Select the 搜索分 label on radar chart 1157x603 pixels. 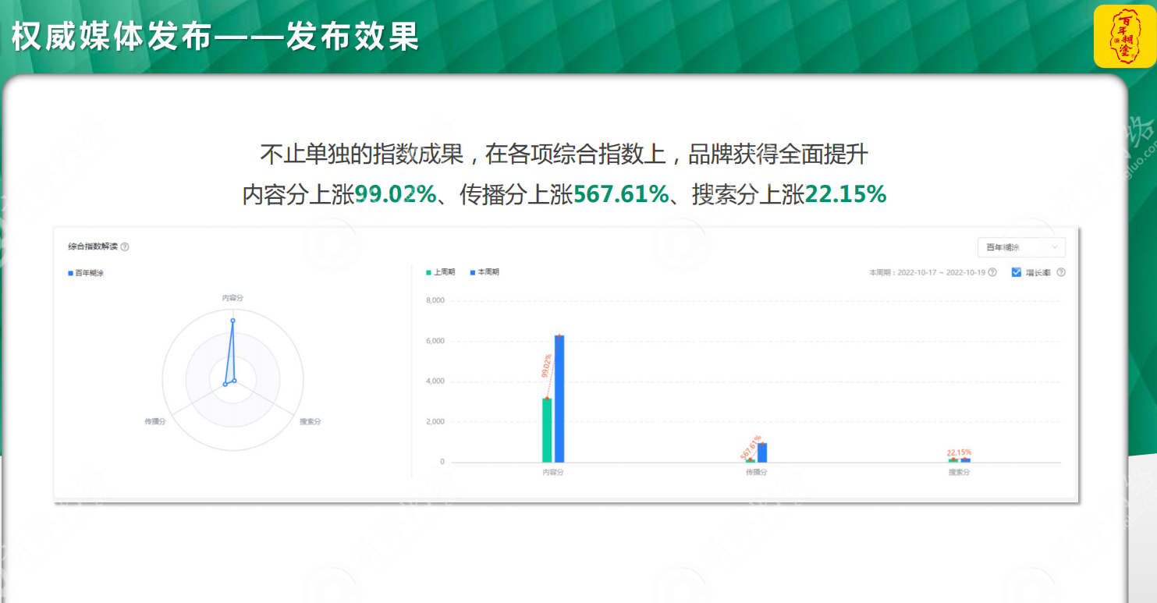pyautogui.click(x=311, y=421)
